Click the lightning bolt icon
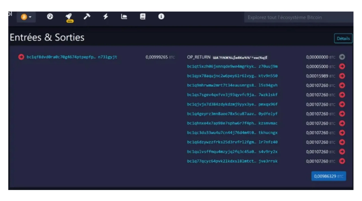The image size is (362, 201). (105, 17)
